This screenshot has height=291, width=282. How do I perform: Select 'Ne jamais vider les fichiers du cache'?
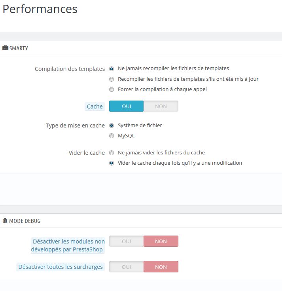(112, 153)
